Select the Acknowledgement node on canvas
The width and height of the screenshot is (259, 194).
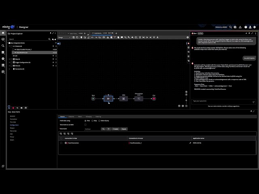tap(139, 99)
